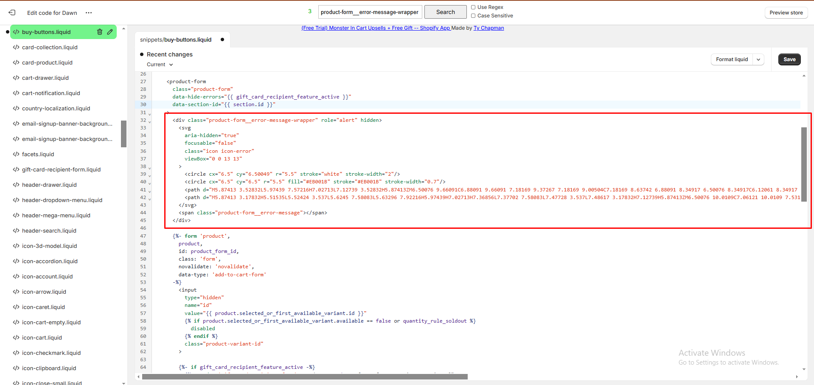Click the code editor horizontal scrollbar

click(305, 377)
